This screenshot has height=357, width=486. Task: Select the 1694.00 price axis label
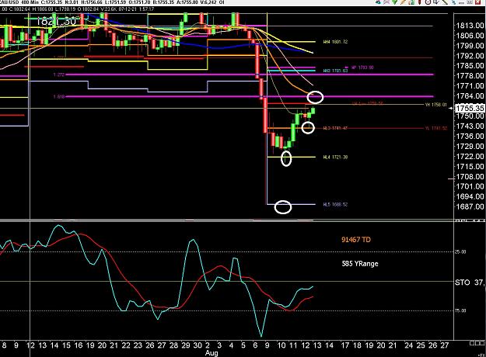click(x=470, y=196)
